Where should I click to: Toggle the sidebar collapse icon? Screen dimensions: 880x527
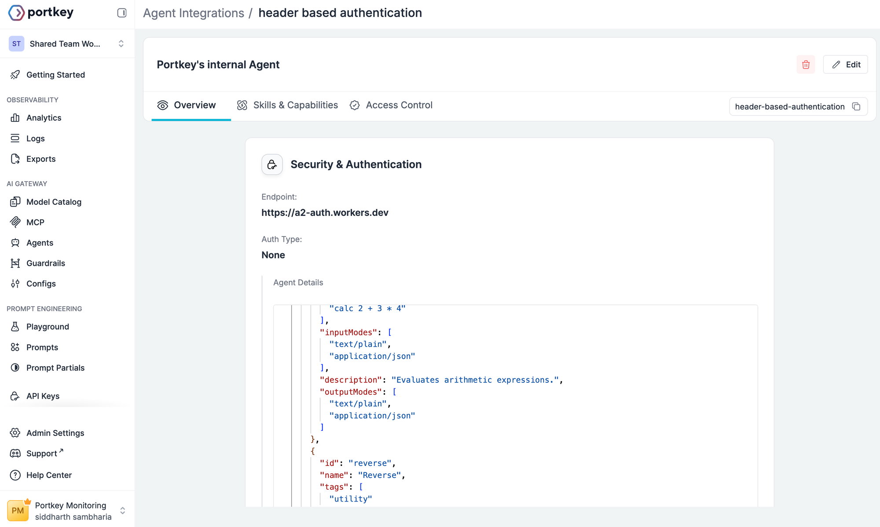(x=122, y=13)
